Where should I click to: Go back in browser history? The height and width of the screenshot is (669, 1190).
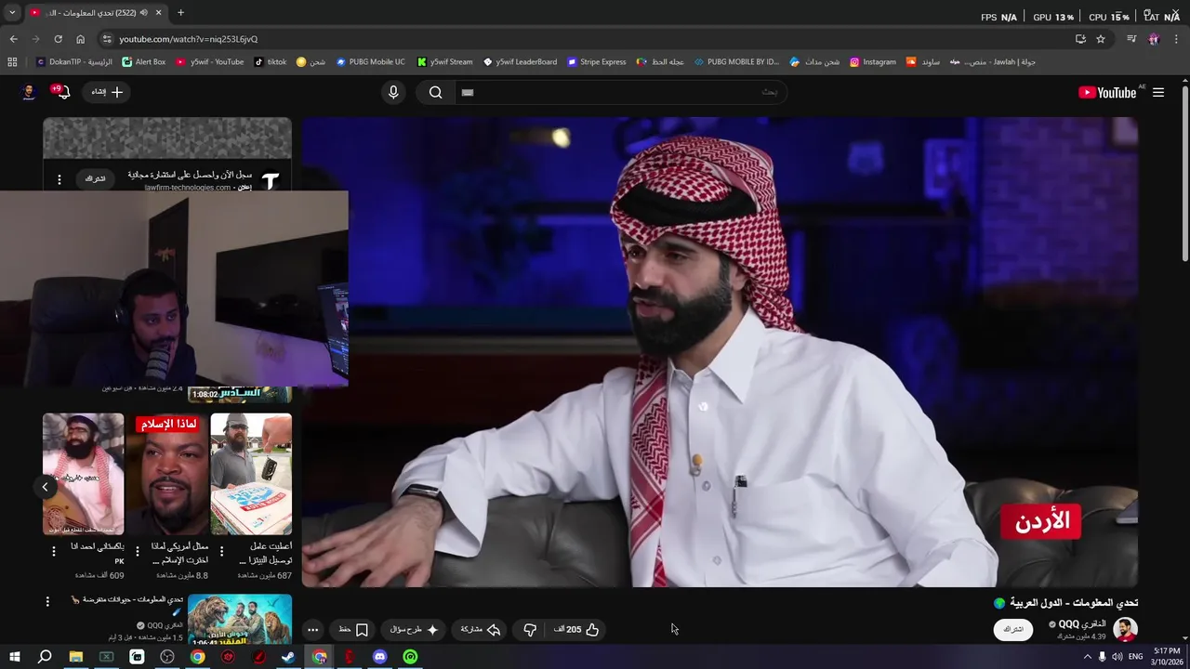coord(13,39)
